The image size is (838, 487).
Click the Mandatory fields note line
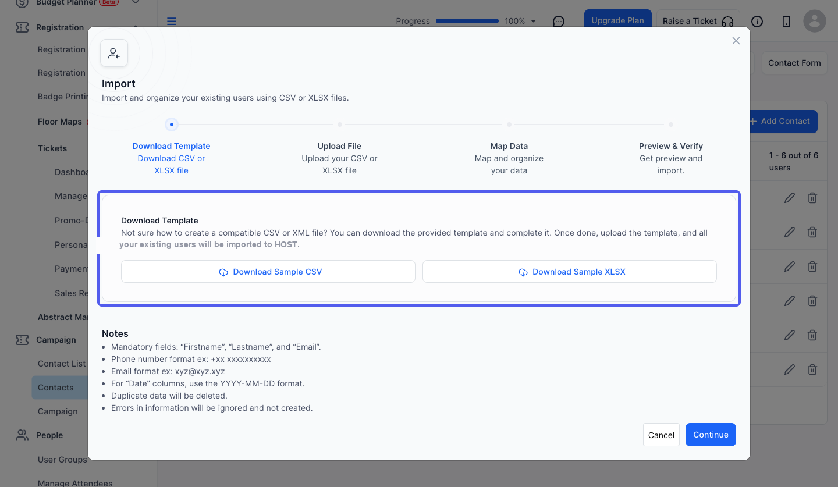216,347
